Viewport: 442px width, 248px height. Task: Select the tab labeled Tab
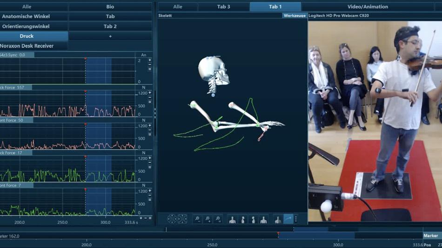[x=110, y=16]
